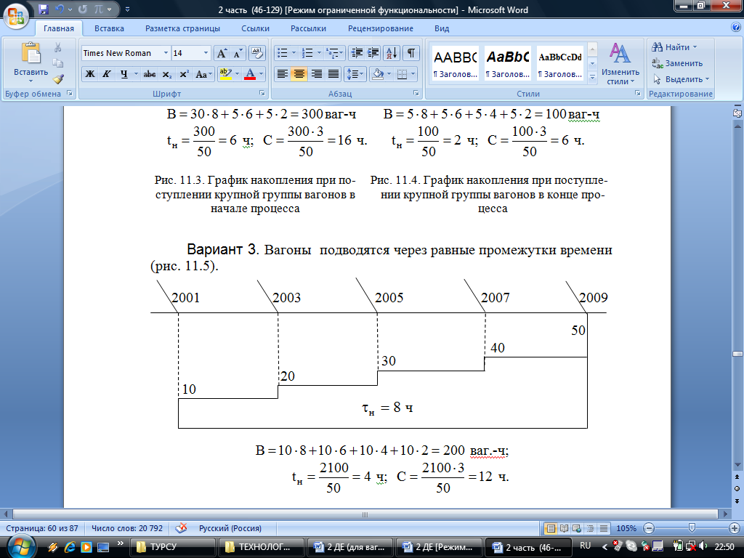Open font size dropdown
This screenshot has height=558, width=744.
206,52
